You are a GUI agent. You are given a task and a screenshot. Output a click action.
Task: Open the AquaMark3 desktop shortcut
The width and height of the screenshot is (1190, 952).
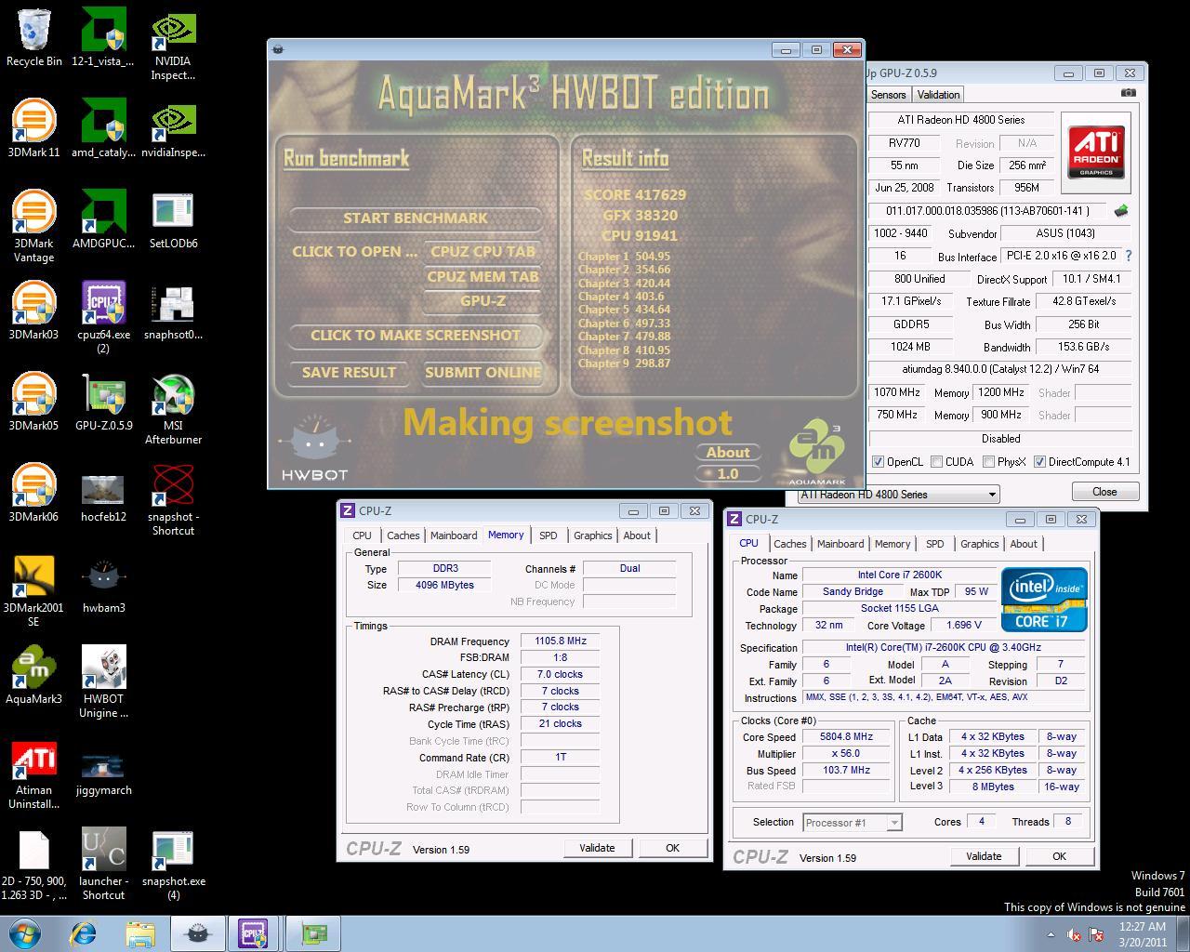click(x=34, y=675)
